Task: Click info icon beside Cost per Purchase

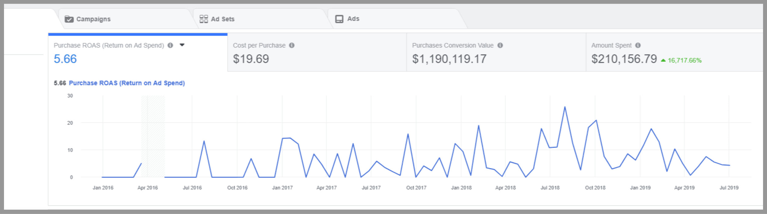Action: 292,45
